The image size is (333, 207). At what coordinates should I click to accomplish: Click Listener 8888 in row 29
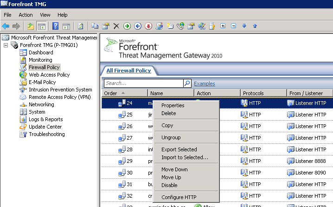(x=310, y=161)
